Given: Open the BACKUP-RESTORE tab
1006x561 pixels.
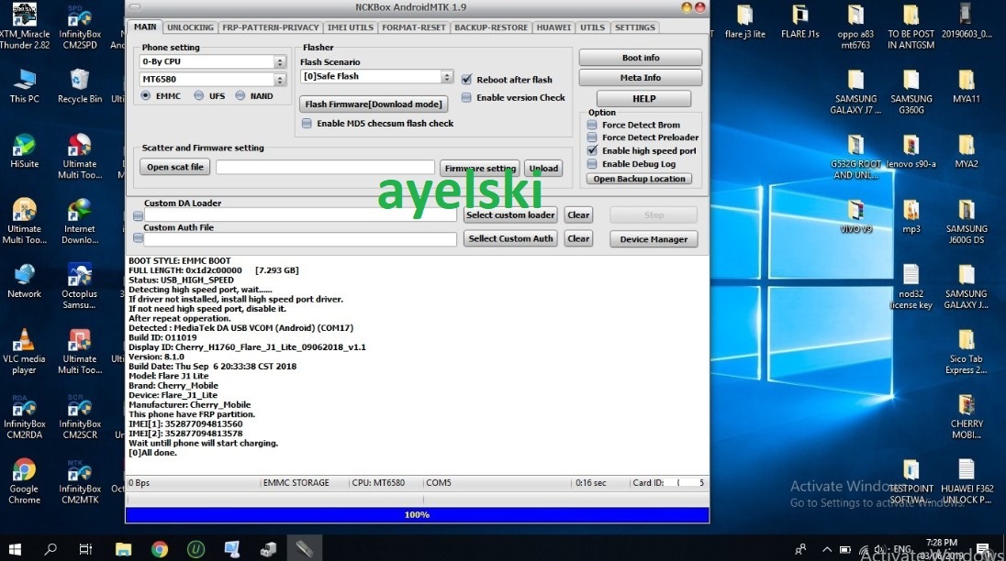Looking at the screenshot, I should [x=491, y=27].
